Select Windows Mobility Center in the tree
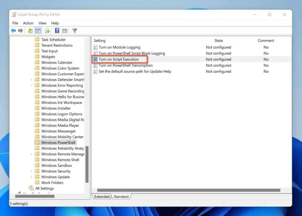The height and width of the screenshot is (216, 302). pos(62,137)
